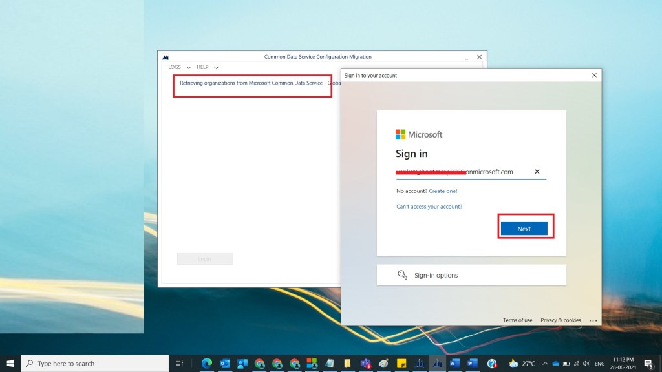
Task: Clear the email field with the X icon
Action: click(537, 172)
